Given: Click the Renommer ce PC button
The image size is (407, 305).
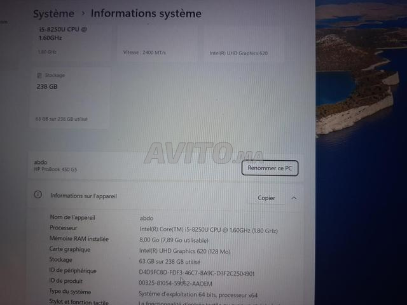Looking at the screenshot, I should 270,168.
